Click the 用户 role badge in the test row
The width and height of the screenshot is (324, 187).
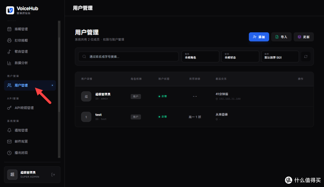[136, 117]
